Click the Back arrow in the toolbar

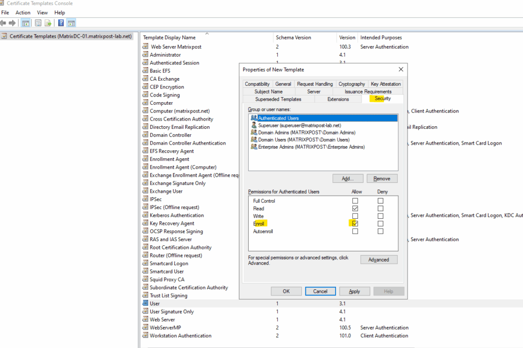(x=4, y=23)
